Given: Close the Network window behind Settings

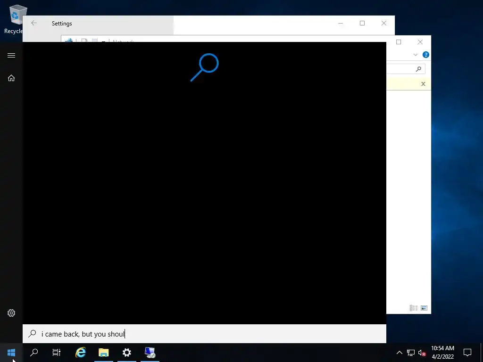Looking at the screenshot, I should 420,42.
